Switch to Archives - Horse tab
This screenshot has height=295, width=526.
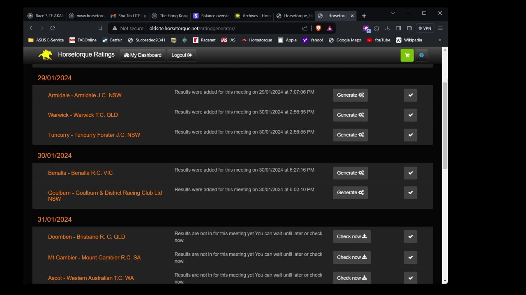pos(254,16)
